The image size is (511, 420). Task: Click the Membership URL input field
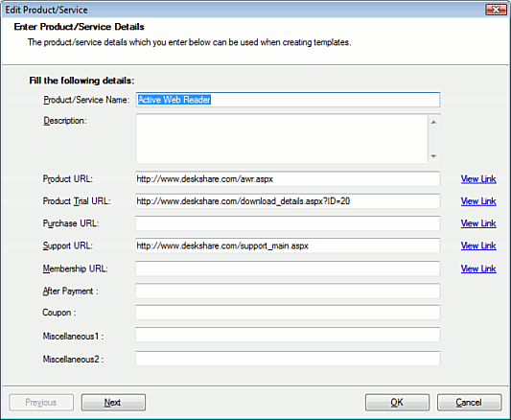[288, 268]
